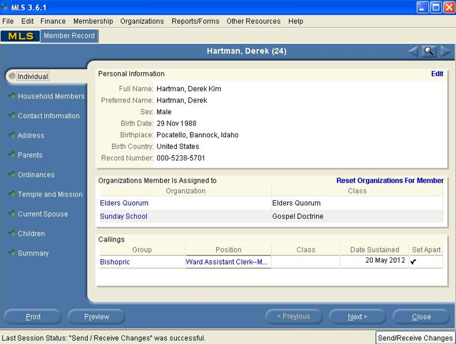Viewport: 456px width, 344px height.
Task: Click birth date 29 Nov 1988
Action: [176, 123]
